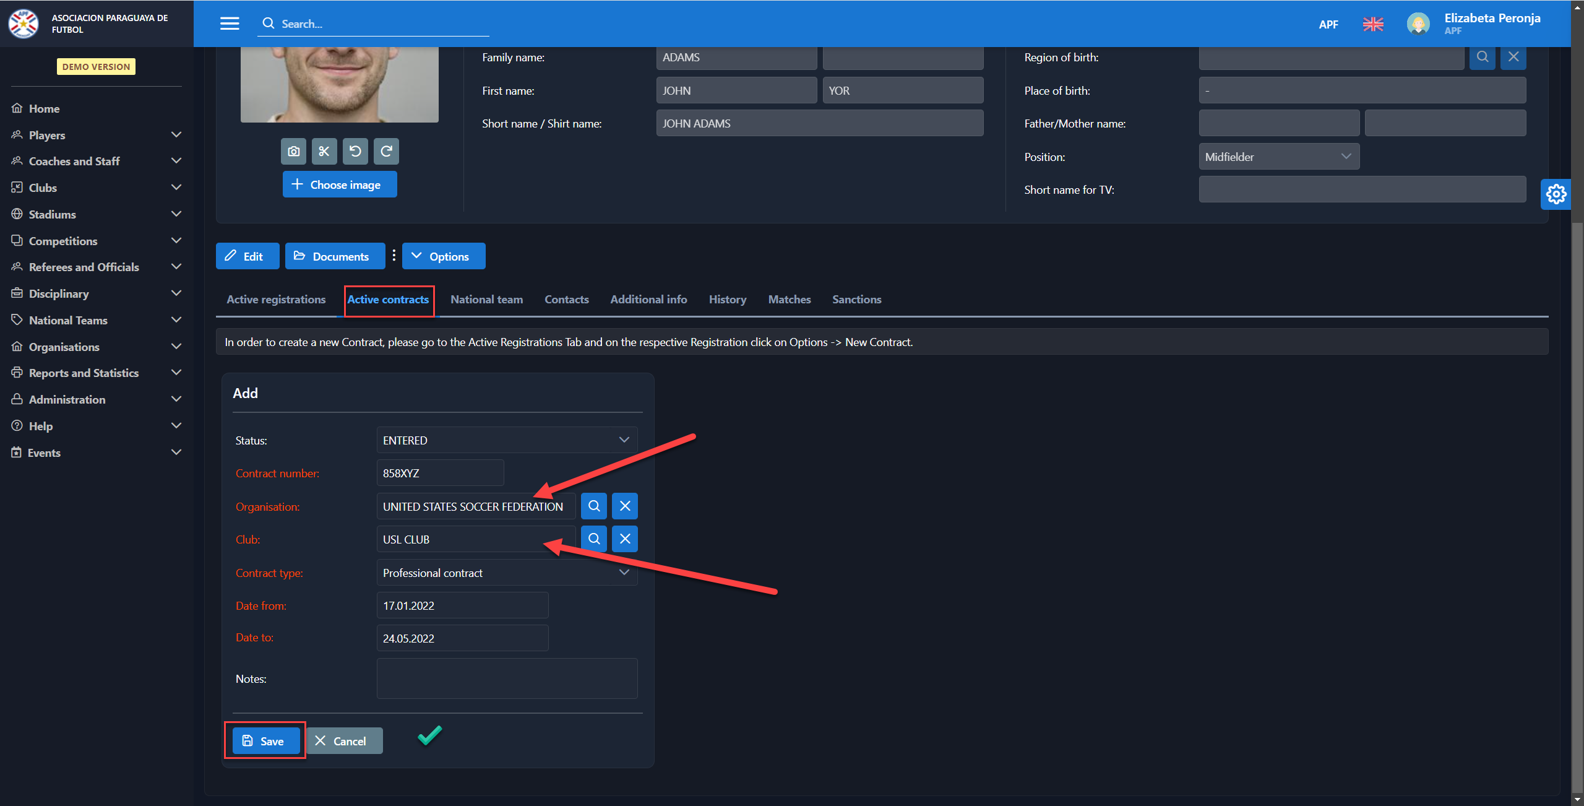
Task: Toggle hamburger sidebar menu
Action: 230,24
